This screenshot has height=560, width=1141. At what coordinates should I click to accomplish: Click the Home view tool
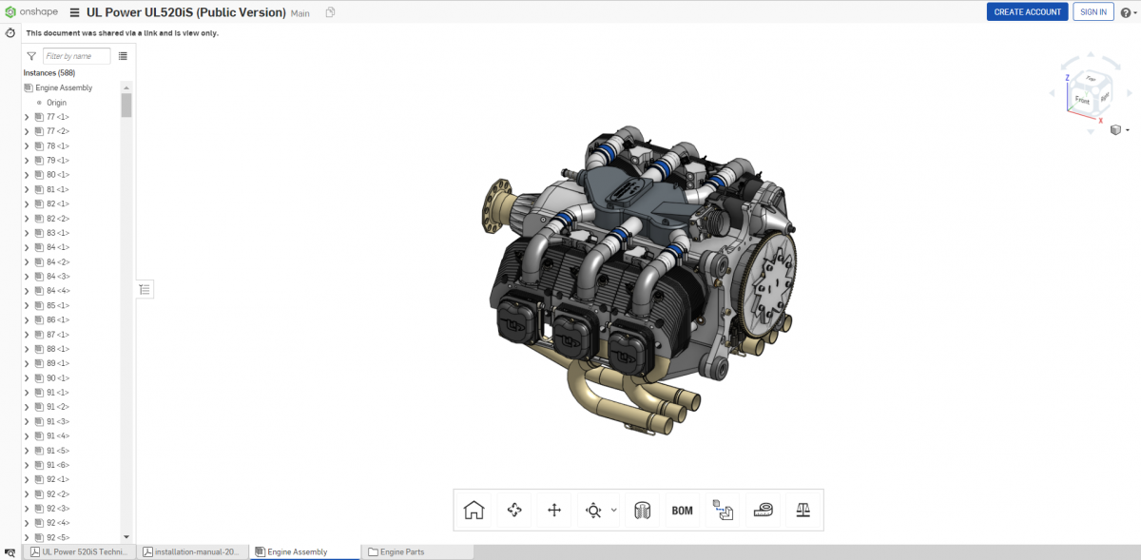pos(474,510)
